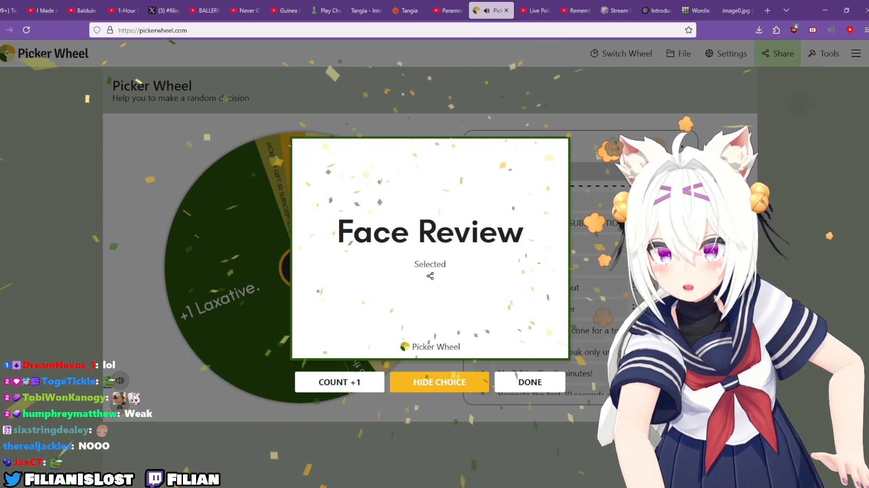Switch to the Tangia - Inte tab
This screenshot has height=488, width=869.
(x=366, y=10)
